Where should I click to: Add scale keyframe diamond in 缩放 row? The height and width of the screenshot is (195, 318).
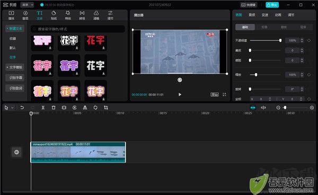pos(309,75)
